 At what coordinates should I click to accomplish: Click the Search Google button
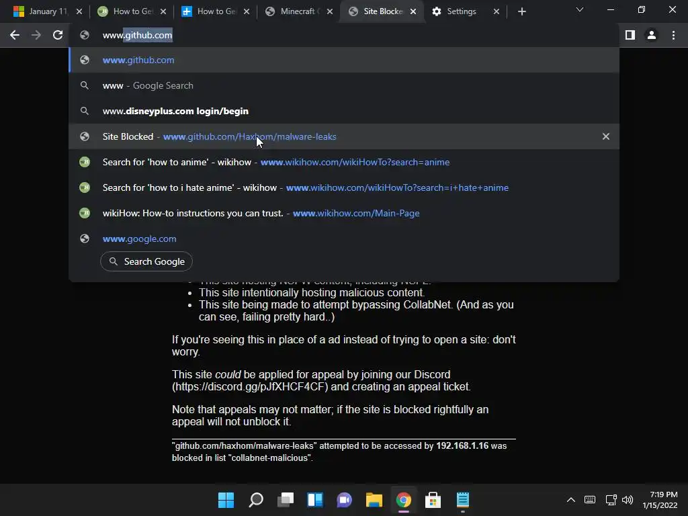coord(146,261)
